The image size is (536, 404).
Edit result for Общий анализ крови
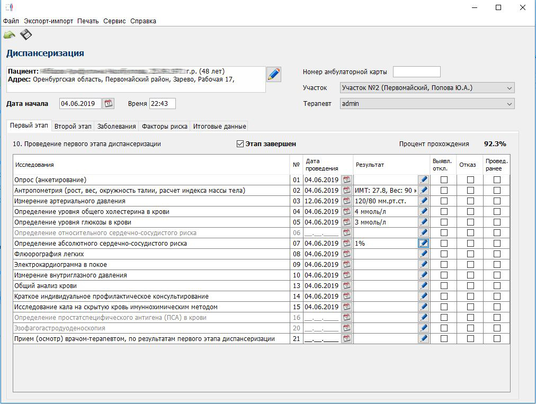click(x=423, y=286)
